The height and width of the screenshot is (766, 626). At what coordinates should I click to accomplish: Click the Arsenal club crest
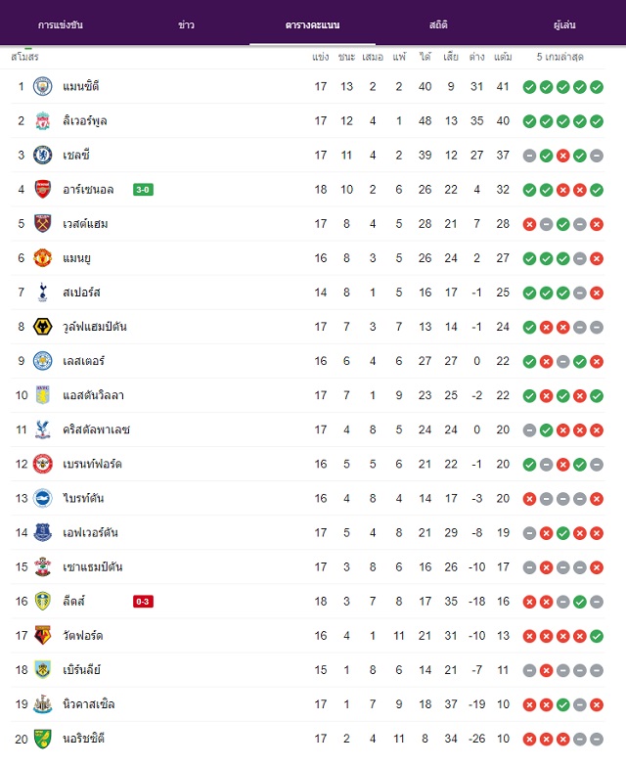click(42, 189)
